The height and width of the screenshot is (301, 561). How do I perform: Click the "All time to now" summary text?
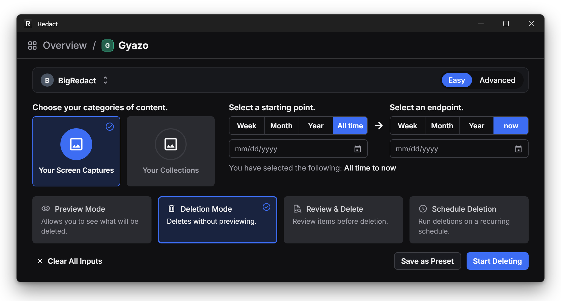pos(370,168)
